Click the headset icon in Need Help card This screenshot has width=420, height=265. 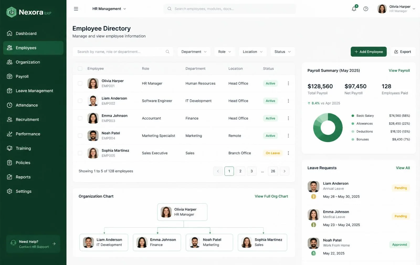point(13,243)
